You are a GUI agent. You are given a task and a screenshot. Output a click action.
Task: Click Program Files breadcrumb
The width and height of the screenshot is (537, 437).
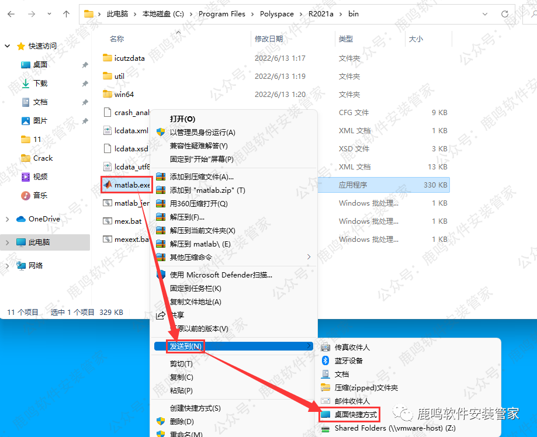pyautogui.click(x=222, y=14)
